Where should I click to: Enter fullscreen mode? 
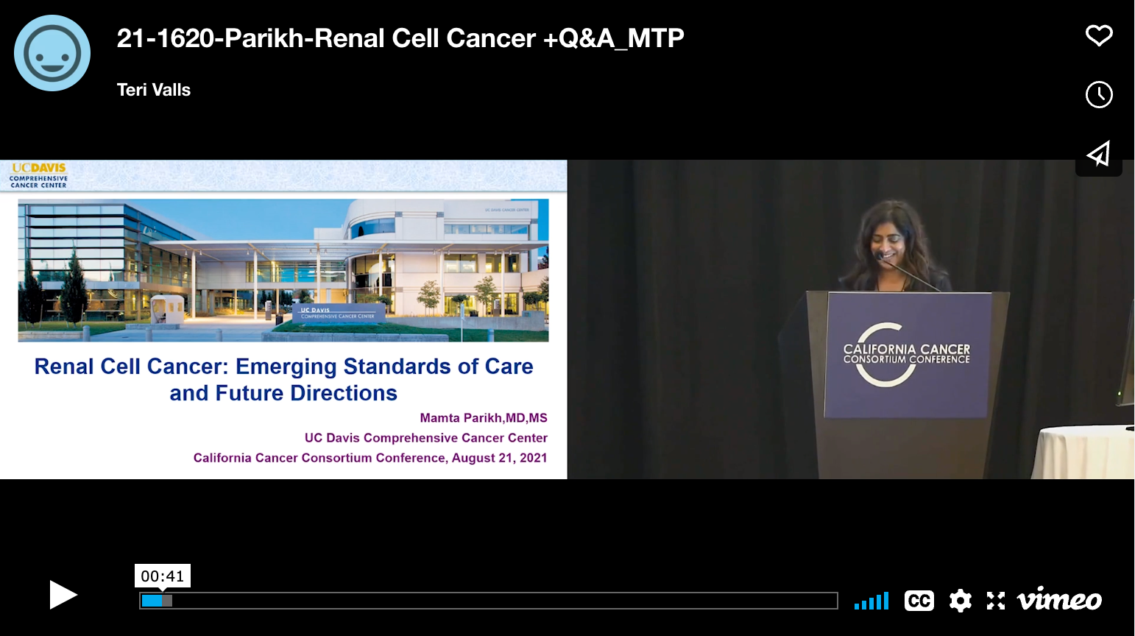click(x=996, y=601)
